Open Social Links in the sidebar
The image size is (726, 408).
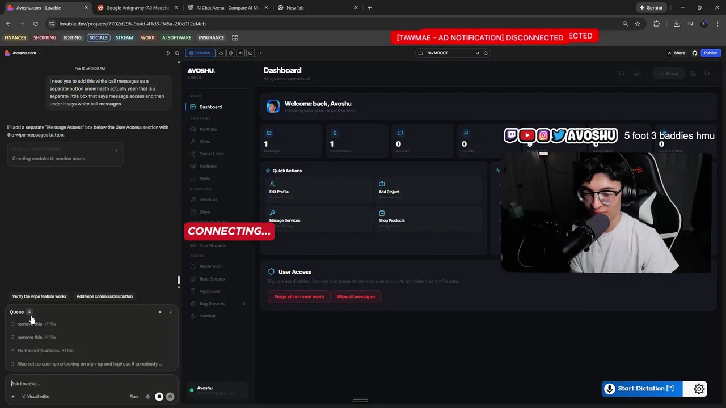[x=211, y=154]
